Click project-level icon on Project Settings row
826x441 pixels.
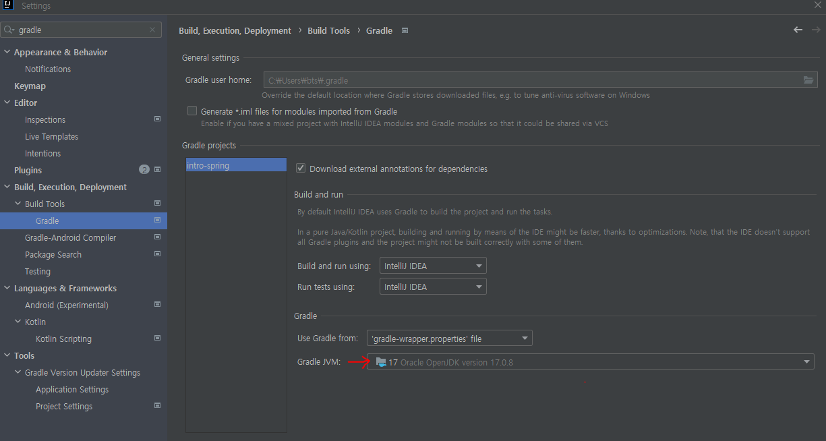[157, 406]
